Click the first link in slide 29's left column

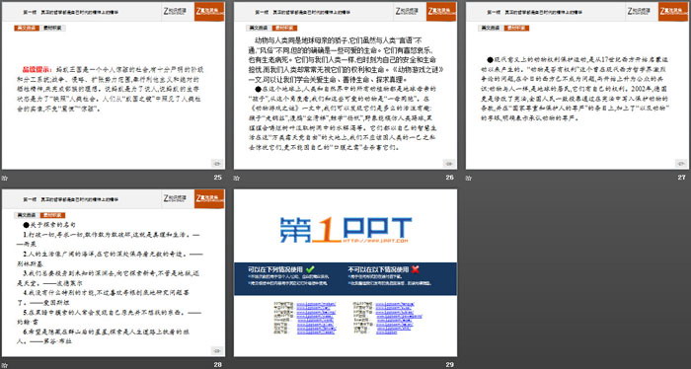click(x=316, y=304)
